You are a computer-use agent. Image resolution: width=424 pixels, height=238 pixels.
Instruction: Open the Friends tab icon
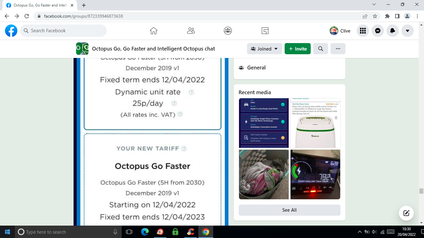[191, 31]
